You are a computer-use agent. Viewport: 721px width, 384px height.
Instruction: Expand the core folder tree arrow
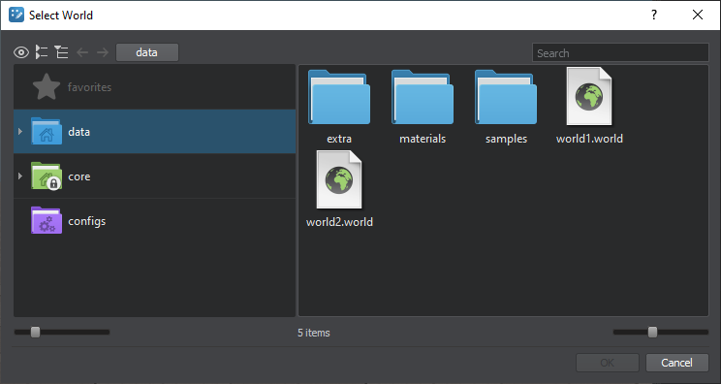tap(19, 176)
